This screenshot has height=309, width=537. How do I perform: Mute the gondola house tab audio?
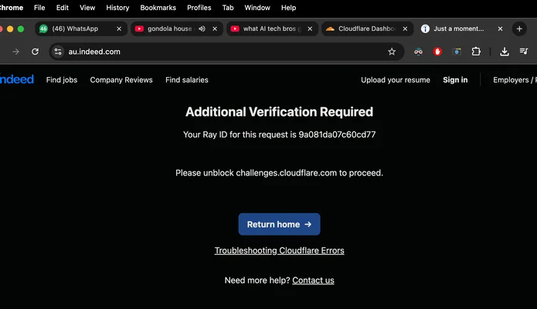[x=202, y=29]
